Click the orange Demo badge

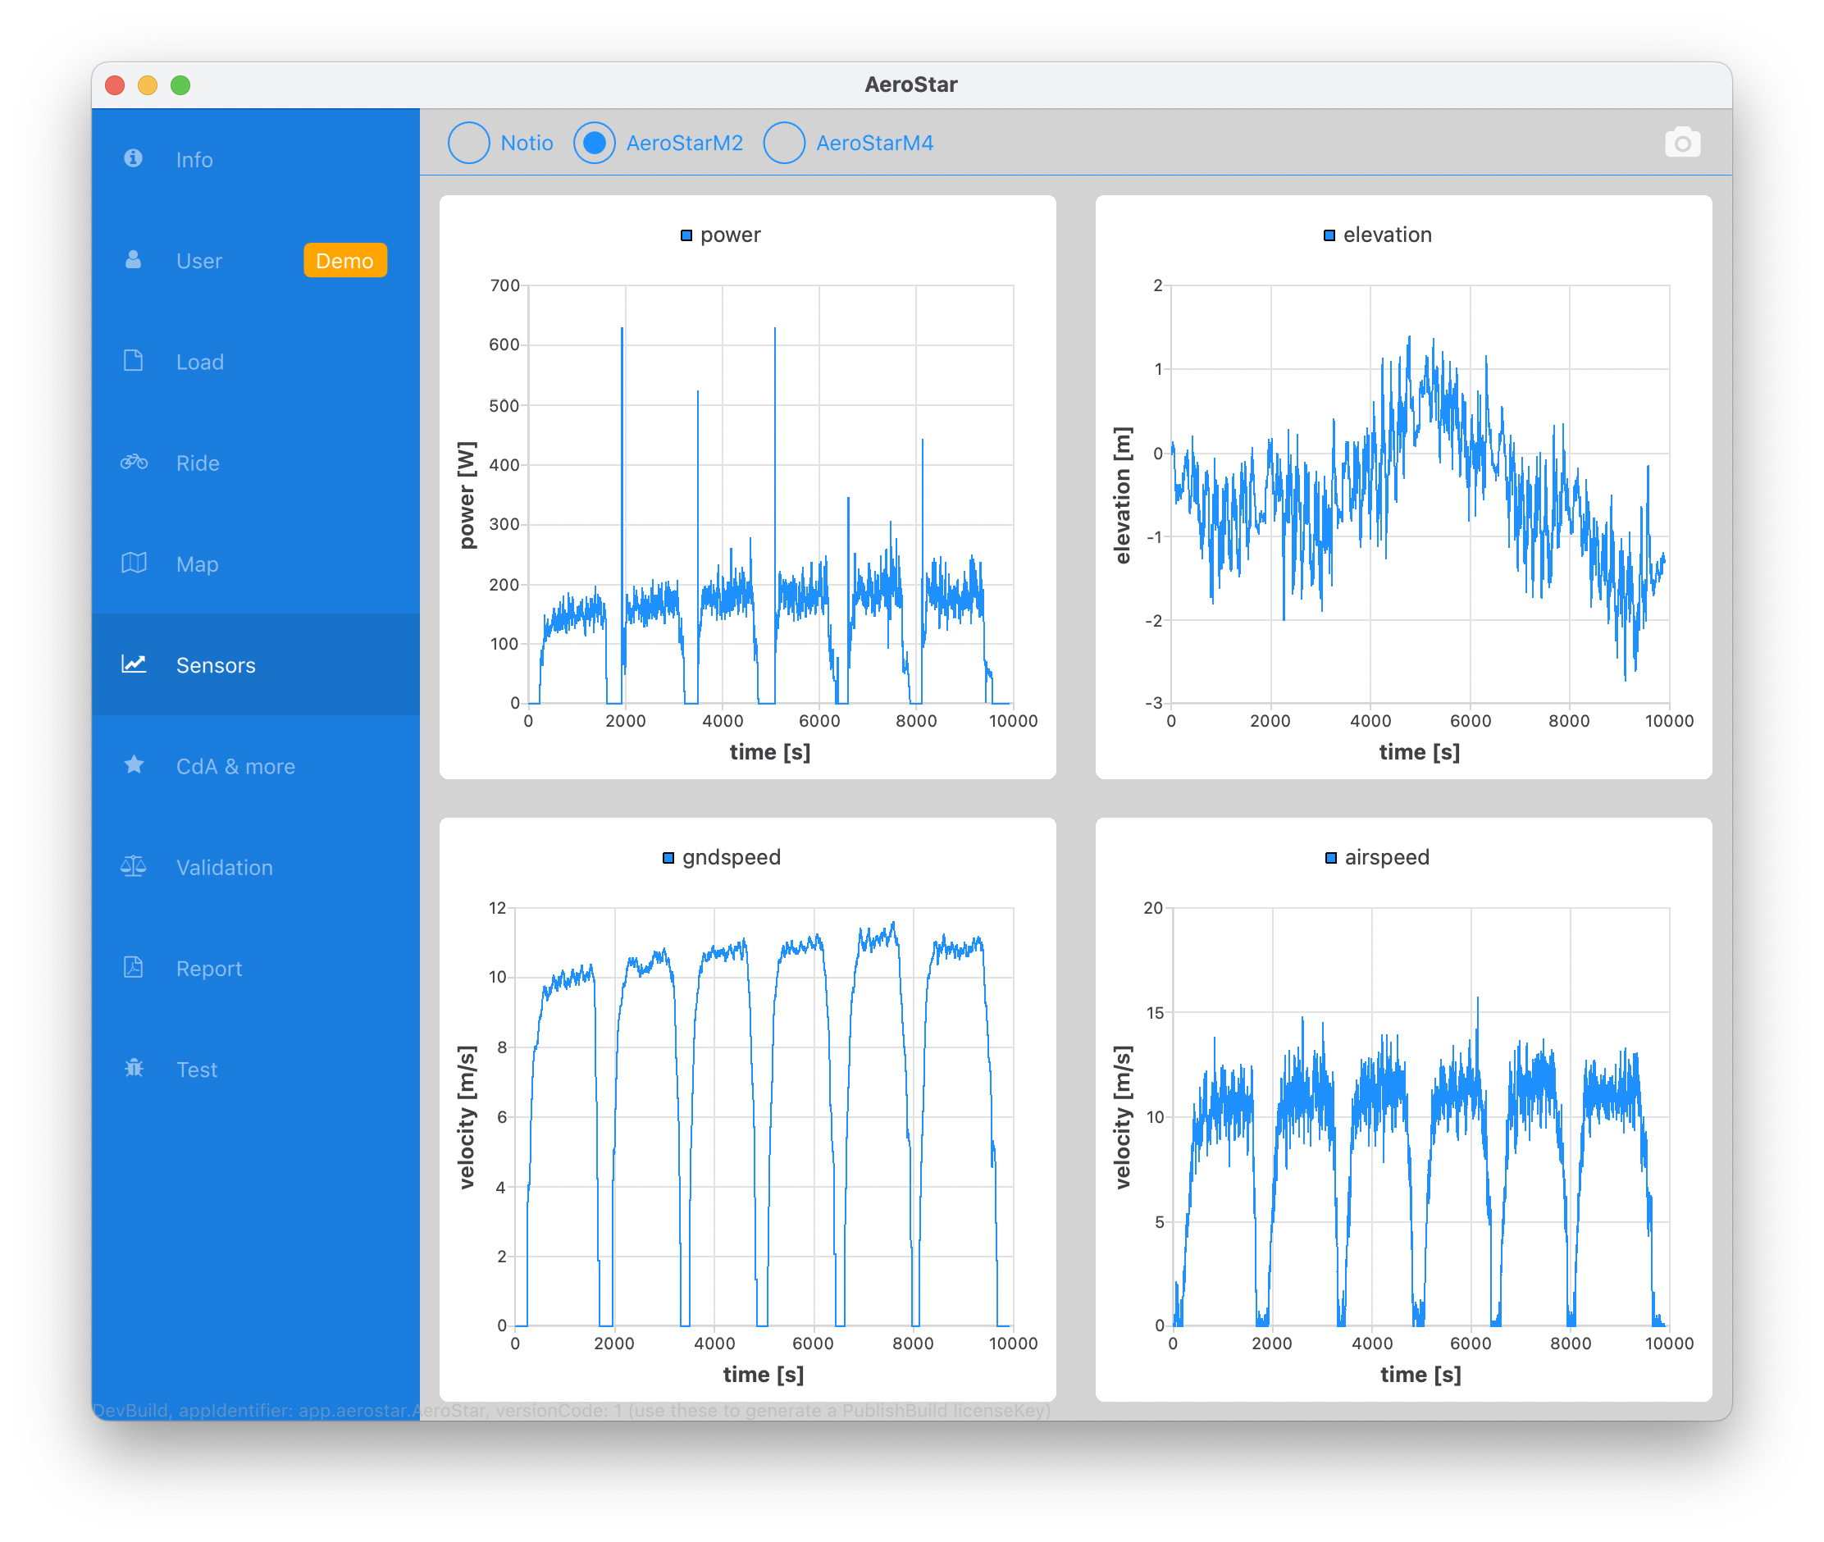click(x=344, y=261)
